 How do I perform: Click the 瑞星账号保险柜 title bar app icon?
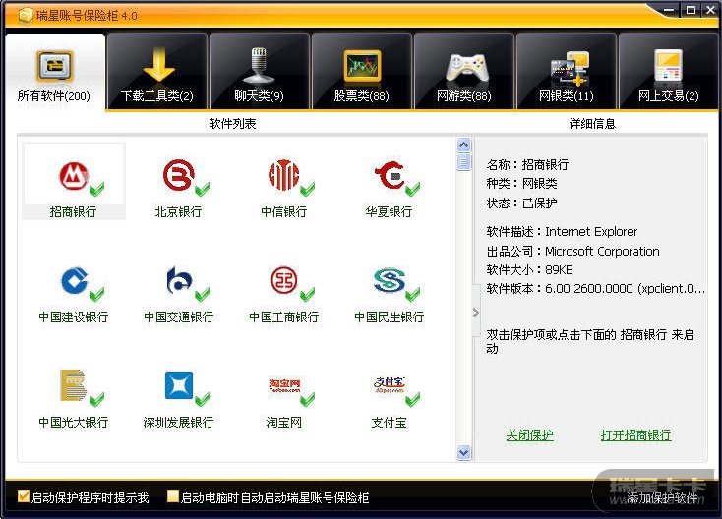[26, 15]
